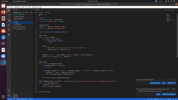
Task: Fold the on_message function at line 29
Action: 38,64
